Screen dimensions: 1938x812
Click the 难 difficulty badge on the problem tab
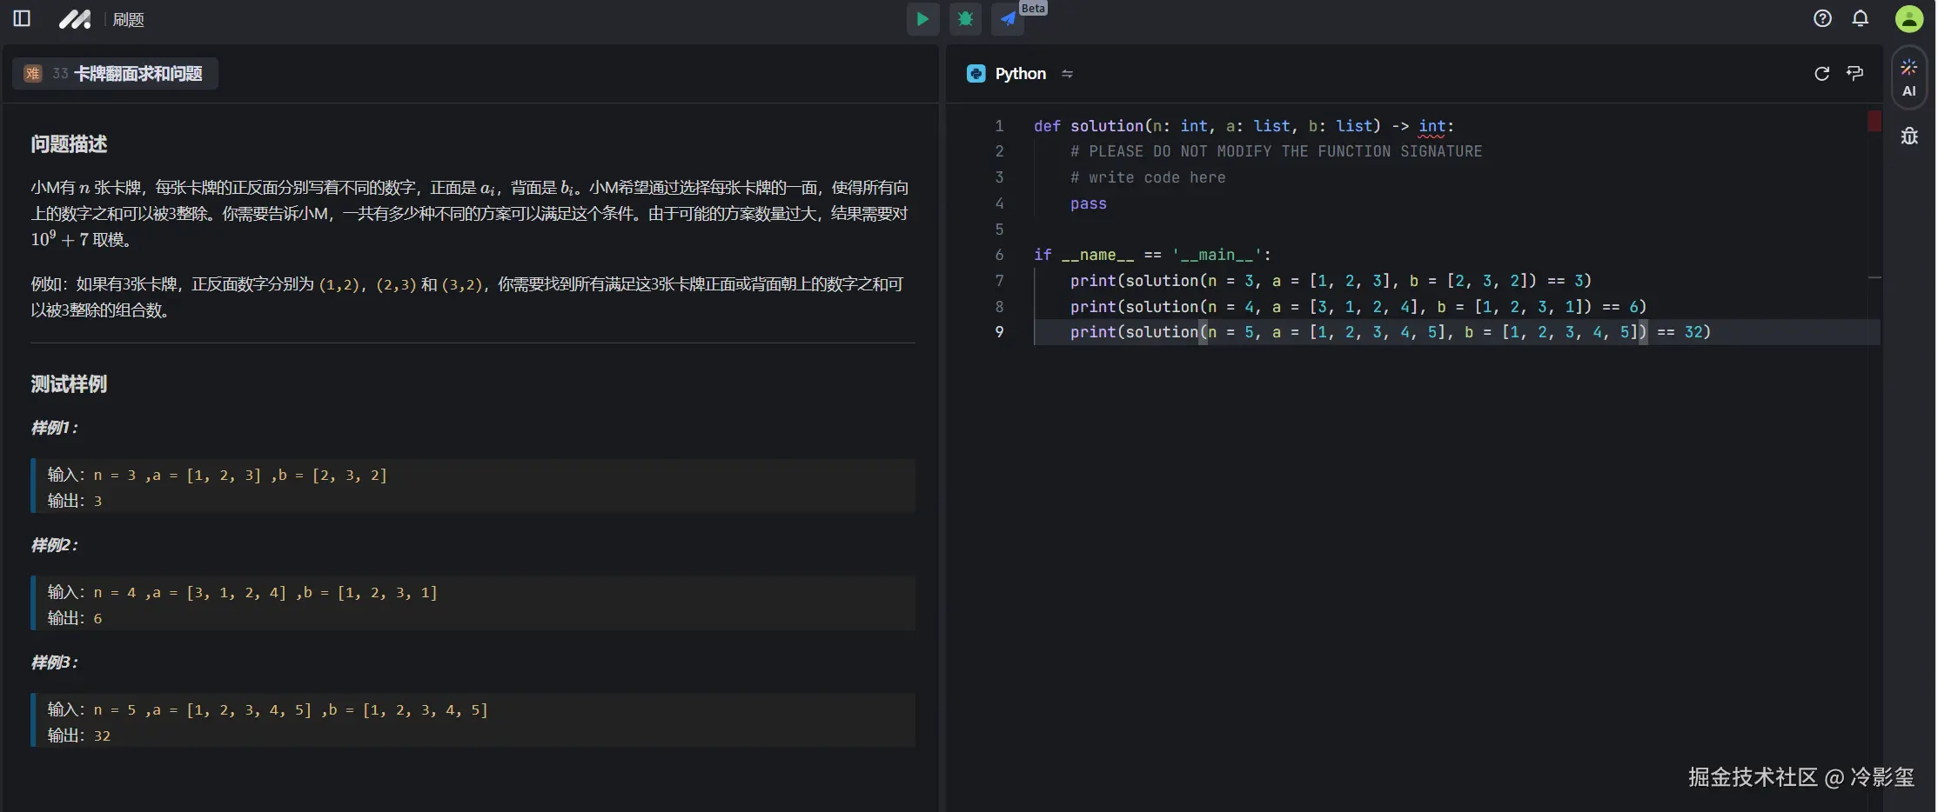pyautogui.click(x=32, y=74)
